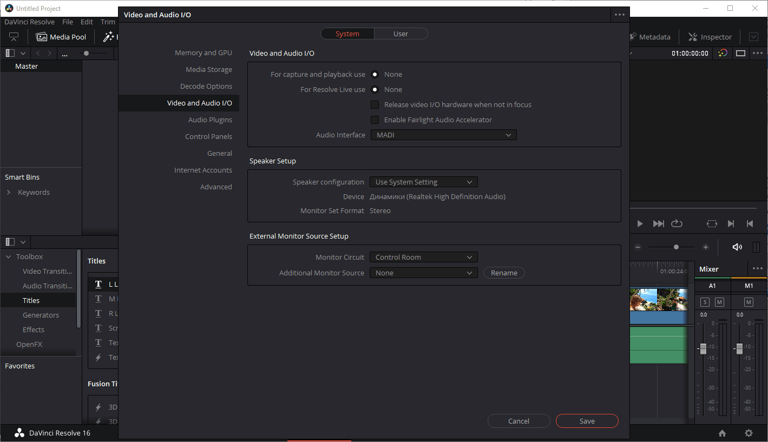Switch to the User tab
This screenshot has height=442, width=768.
point(401,34)
